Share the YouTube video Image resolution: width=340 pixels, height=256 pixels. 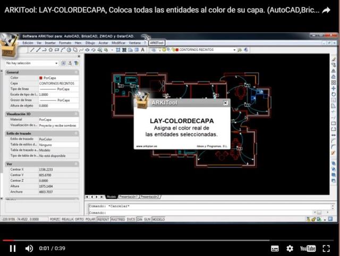coord(326,10)
